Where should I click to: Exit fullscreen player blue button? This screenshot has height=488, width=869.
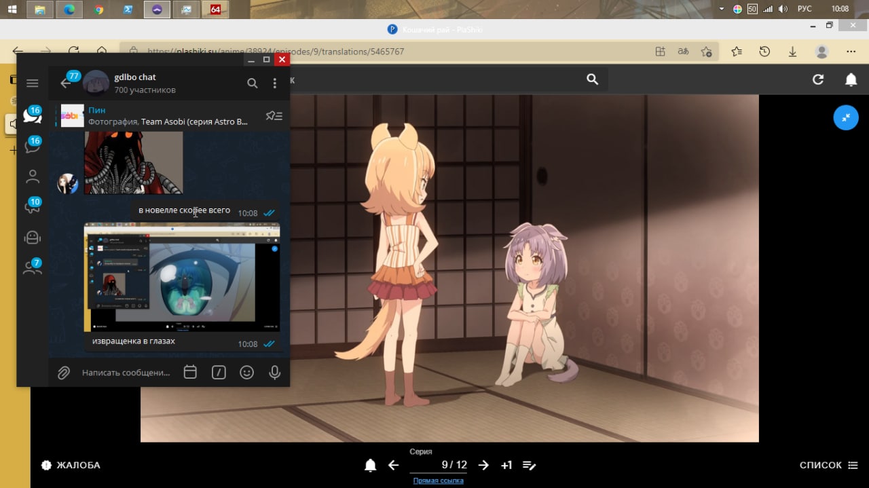pos(846,117)
